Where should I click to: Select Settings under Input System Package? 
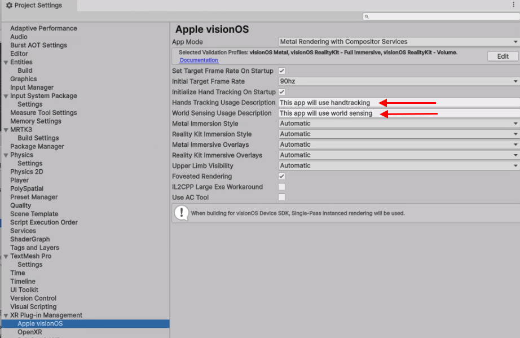30,104
